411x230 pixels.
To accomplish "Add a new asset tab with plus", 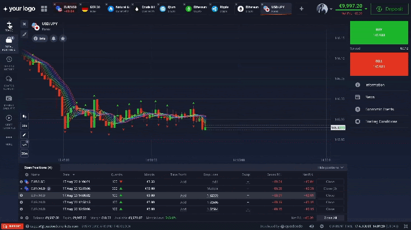I will pos(302,9).
